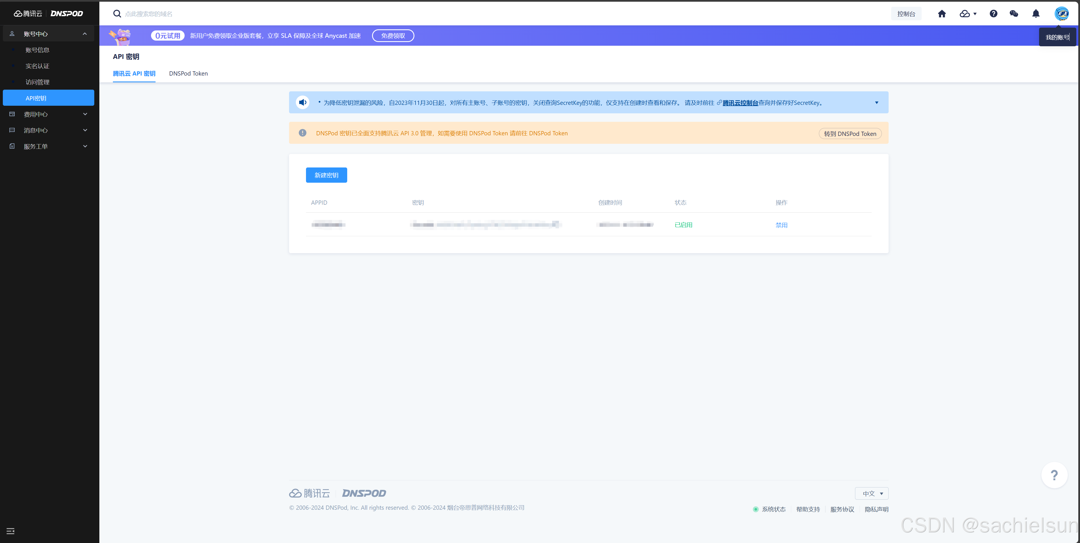Open the notifications bell icon

coord(1036,14)
